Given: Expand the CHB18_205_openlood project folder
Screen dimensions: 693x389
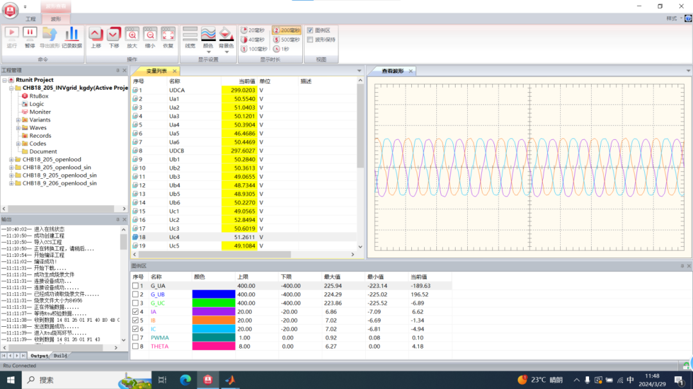Looking at the screenshot, I should coord(11,160).
